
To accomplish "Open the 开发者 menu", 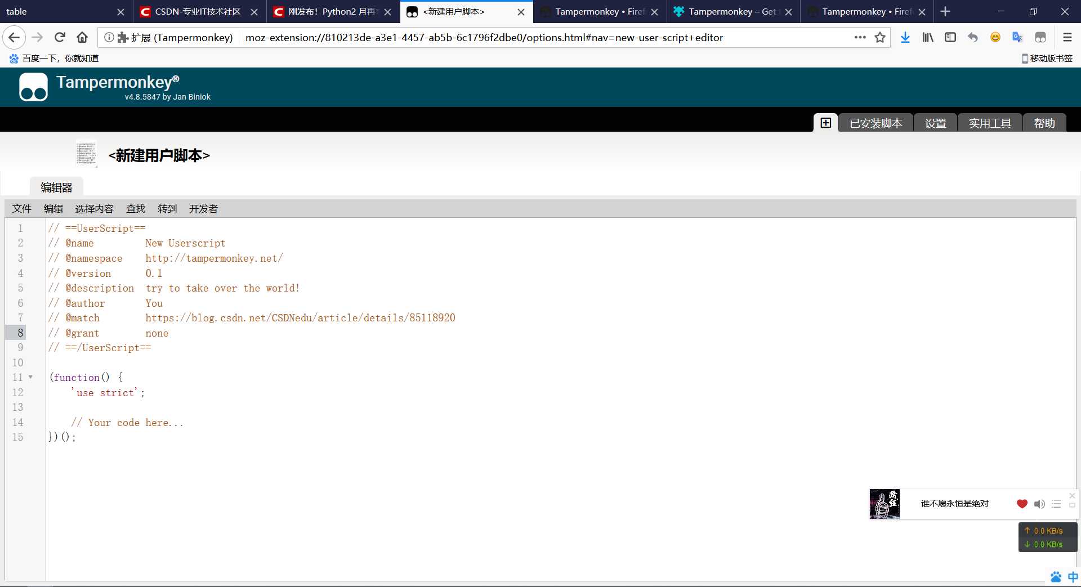I will point(203,209).
